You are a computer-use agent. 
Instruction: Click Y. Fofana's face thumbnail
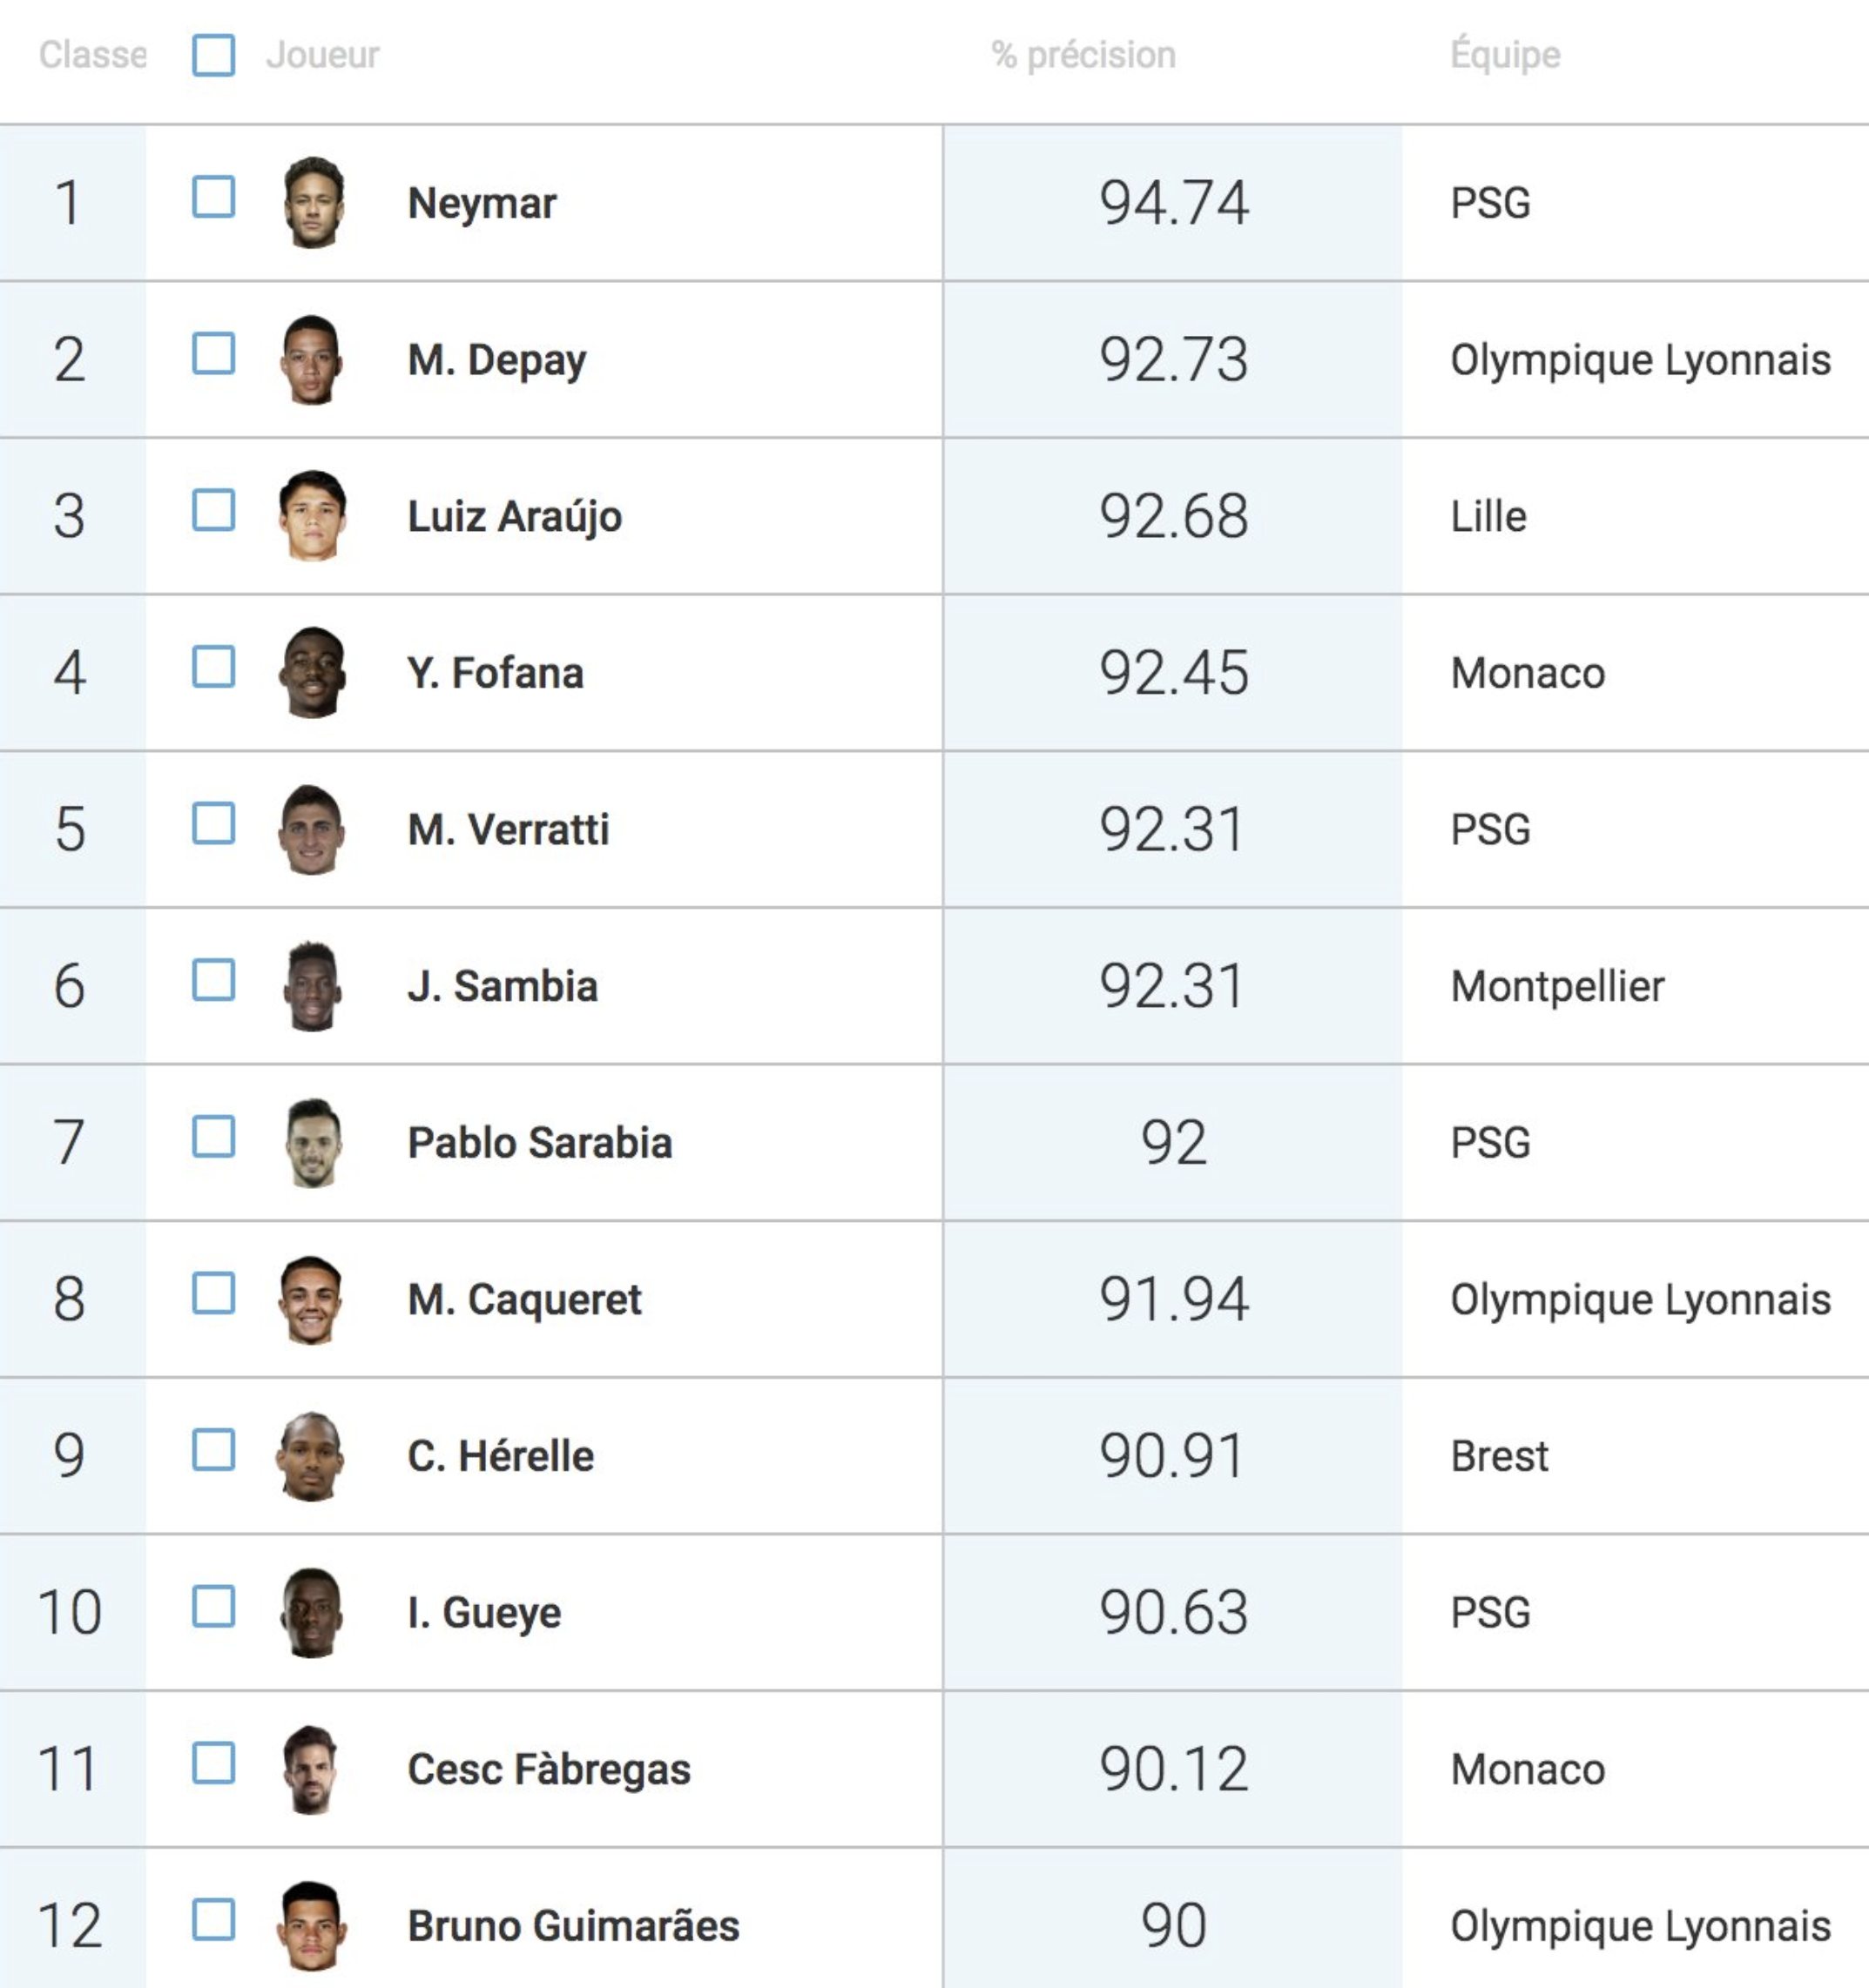point(312,672)
